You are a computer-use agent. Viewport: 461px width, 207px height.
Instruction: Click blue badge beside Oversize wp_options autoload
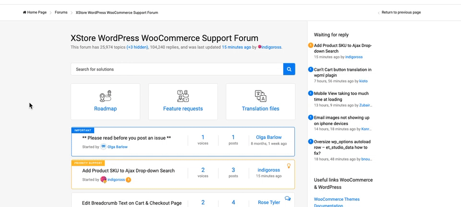tap(311, 141)
